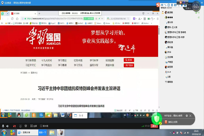
Task: Click the 学习新思想 navigation item
Action: point(31,61)
